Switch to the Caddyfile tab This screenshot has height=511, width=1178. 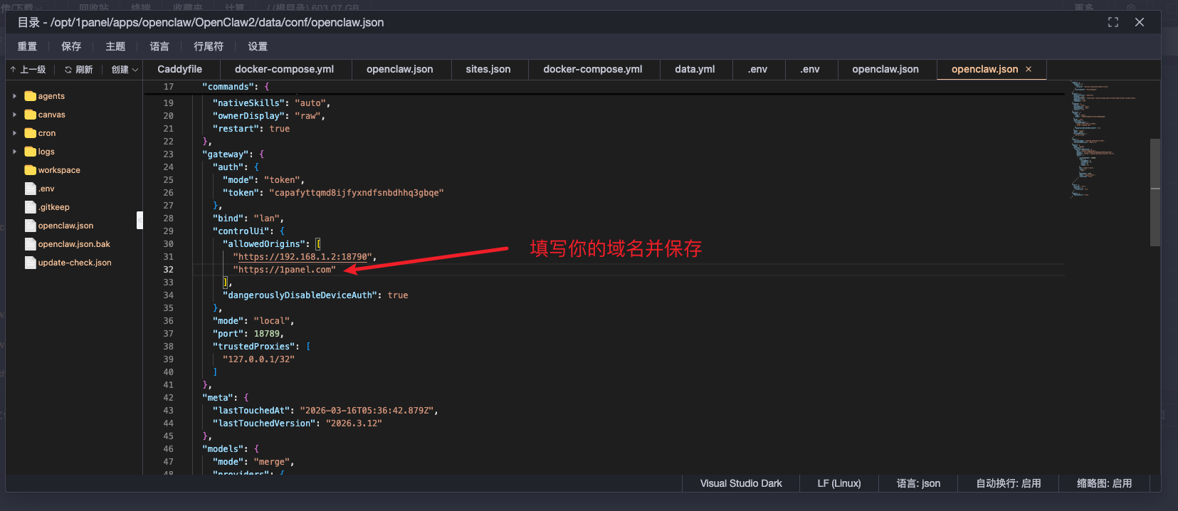[179, 69]
